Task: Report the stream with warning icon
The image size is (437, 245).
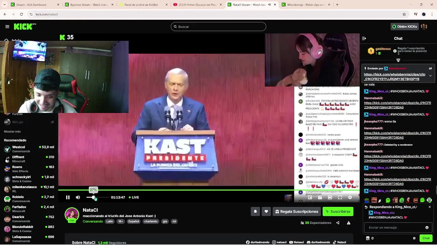Action: [x=349, y=223]
